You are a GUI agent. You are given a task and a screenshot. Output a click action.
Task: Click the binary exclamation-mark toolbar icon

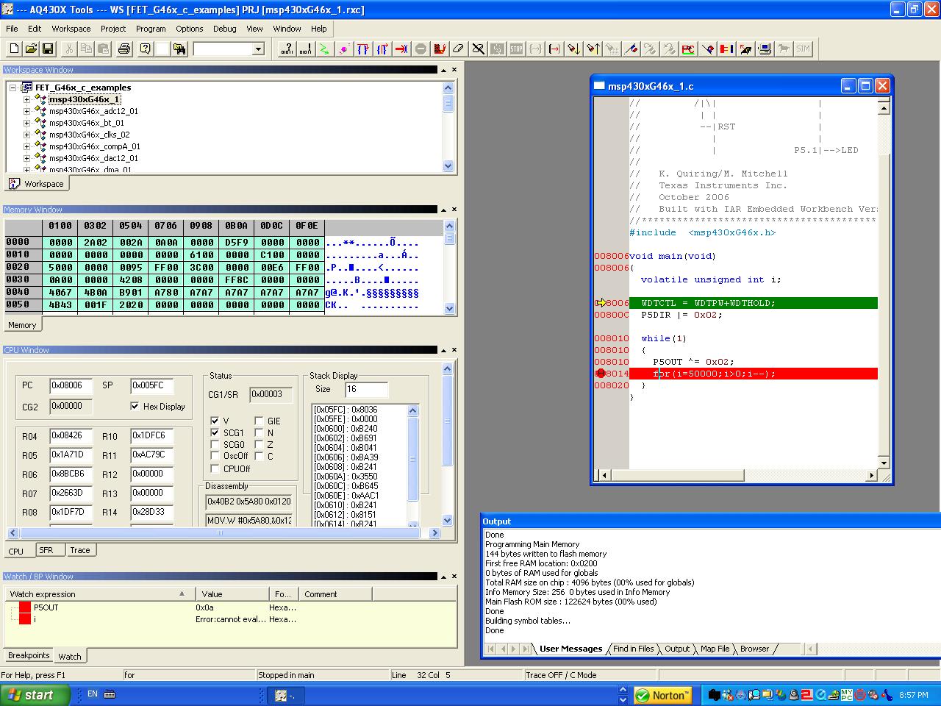(x=305, y=49)
